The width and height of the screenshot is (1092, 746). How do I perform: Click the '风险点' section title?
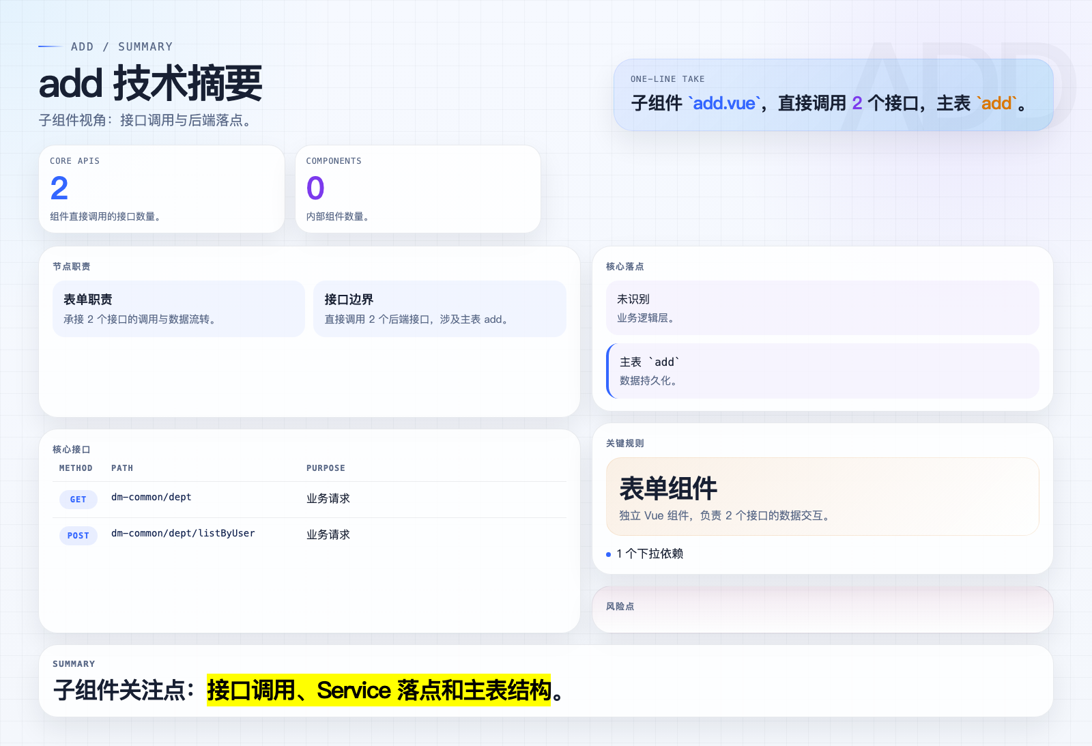point(620,606)
